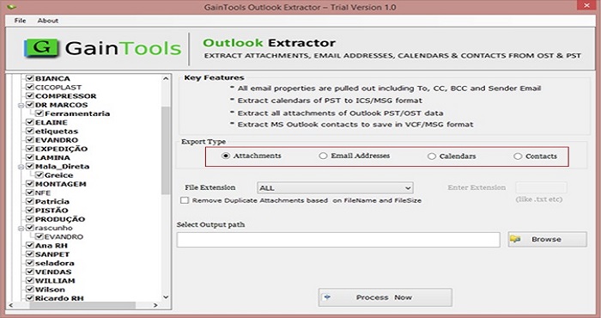The image size is (601, 318).
Task: Click the folder tree scroll up arrow
Action: point(166,78)
